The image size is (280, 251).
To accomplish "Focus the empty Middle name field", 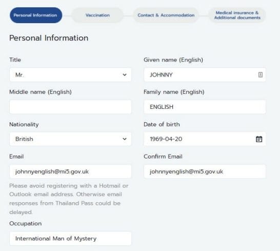I will coord(70,107).
